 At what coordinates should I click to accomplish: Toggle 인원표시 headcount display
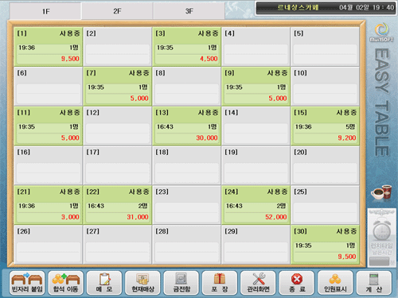point(335,283)
